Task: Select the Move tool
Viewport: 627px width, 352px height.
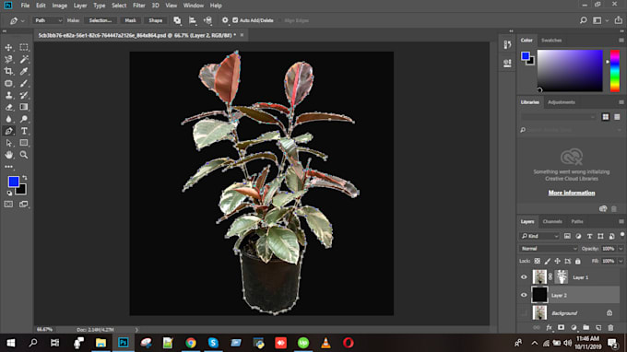Action: 8,48
